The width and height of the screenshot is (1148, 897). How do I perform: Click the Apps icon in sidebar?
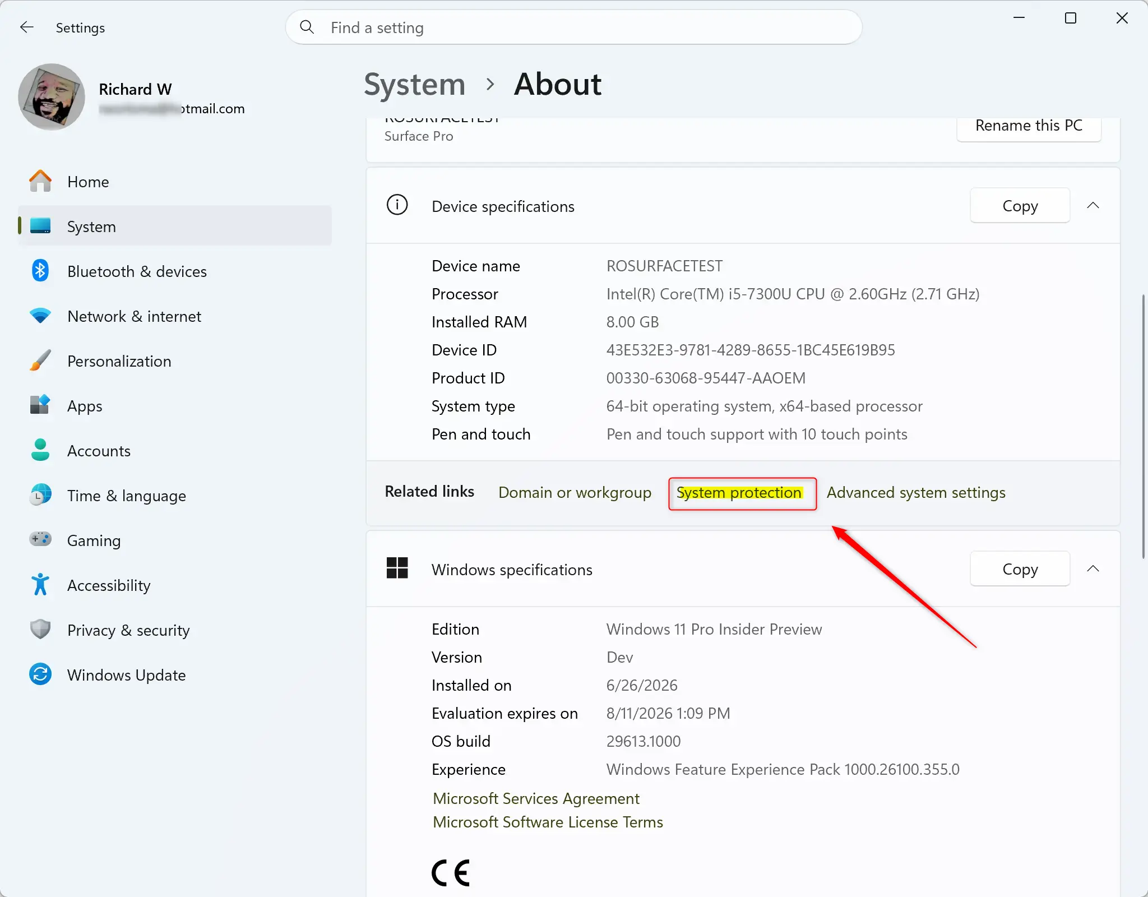point(40,405)
